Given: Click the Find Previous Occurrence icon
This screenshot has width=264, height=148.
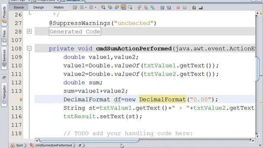Looking at the screenshot, I should click(110, 7).
